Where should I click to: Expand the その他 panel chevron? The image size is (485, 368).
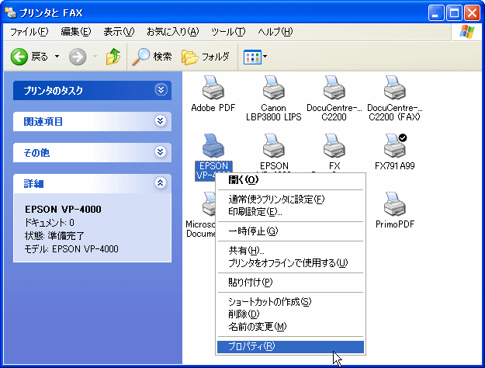pos(160,152)
